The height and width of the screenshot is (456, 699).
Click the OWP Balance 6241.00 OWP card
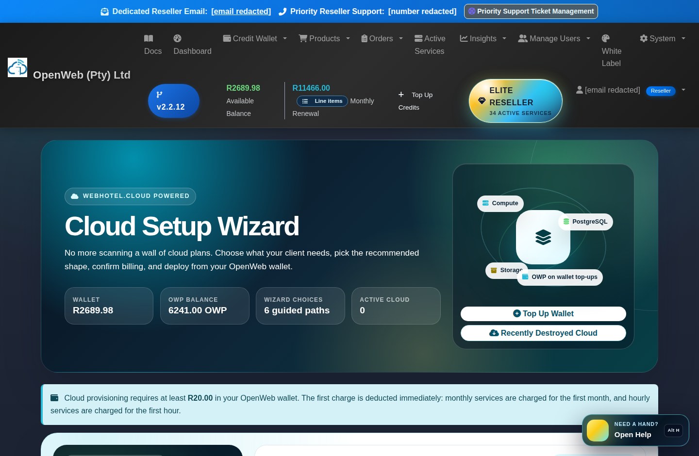204,306
